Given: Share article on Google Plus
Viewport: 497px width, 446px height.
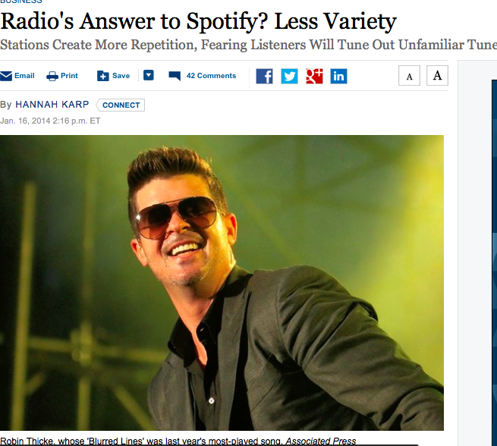Looking at the screenshot, I should 314,76.
